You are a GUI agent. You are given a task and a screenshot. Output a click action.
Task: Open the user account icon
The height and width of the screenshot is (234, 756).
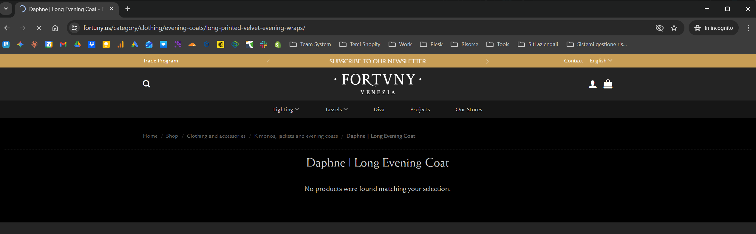click(x=593, y=84)
